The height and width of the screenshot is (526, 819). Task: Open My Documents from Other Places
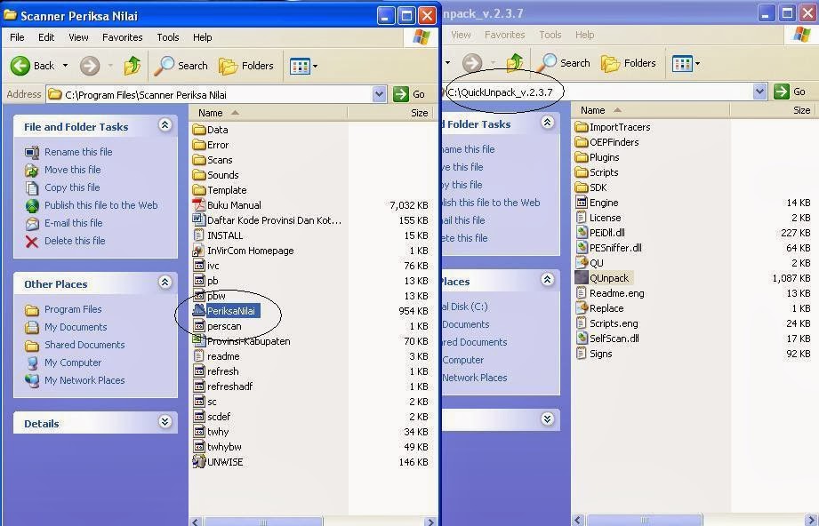[x=76, y=327]
